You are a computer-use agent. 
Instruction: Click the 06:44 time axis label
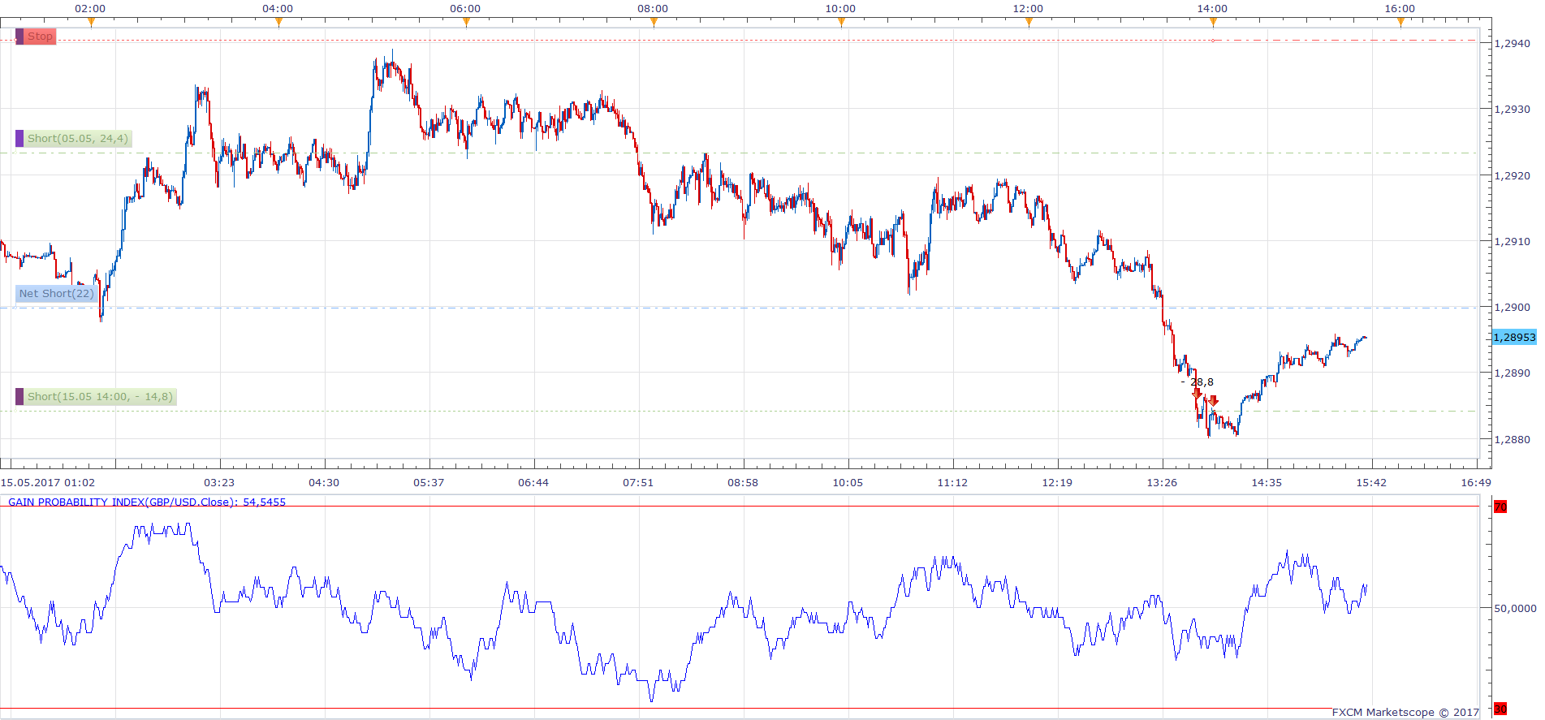[x=533, y=482]
